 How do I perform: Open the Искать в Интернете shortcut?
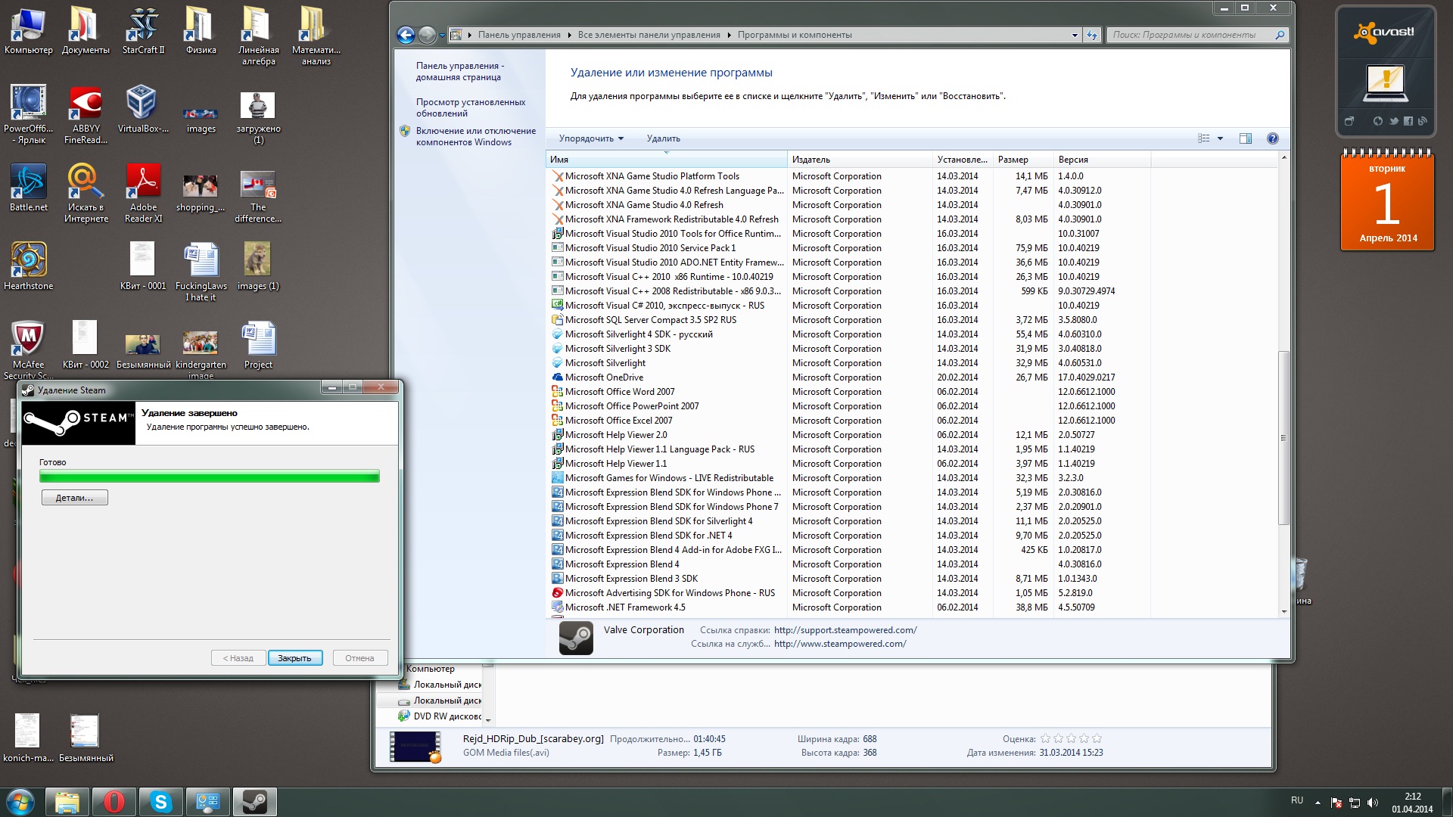[x=86, y=193]
